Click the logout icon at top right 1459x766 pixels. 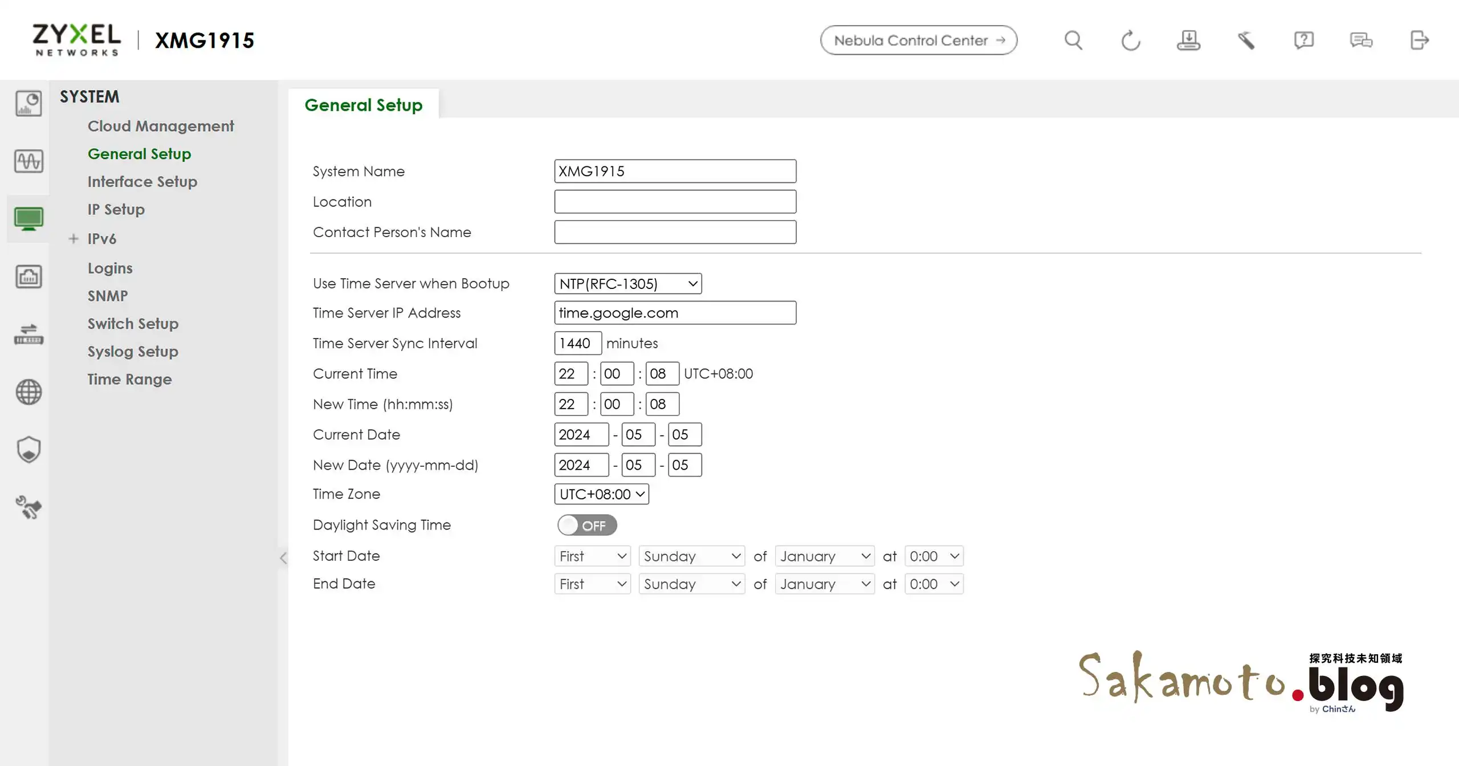click(1419, 40)
